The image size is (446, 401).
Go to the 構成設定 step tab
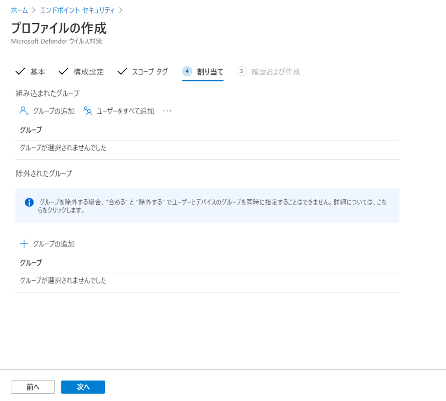click(81, 72)
